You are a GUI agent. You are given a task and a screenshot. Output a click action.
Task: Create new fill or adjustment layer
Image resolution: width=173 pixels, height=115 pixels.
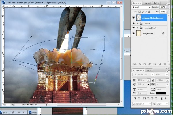pyautogui.click(x=150, y=64)
